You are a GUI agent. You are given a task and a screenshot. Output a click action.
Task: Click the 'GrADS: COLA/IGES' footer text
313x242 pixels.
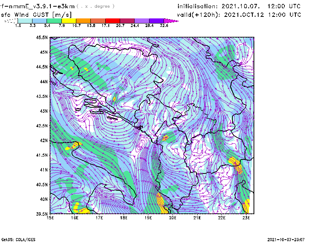[18, 239]
